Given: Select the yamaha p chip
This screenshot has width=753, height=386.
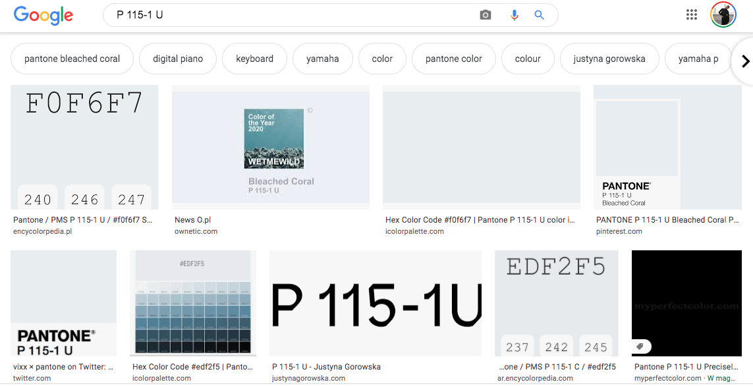Looking at the screenshot, I should (x=698, y=59).
